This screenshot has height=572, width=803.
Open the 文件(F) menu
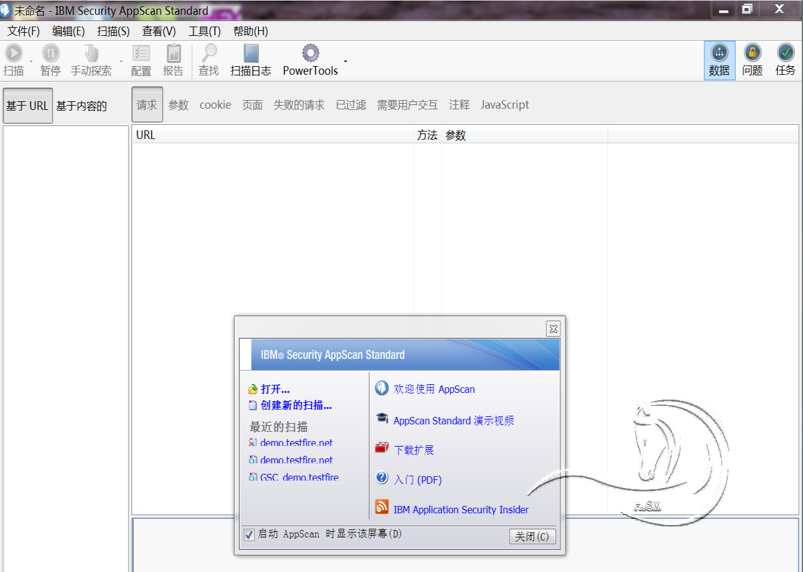pos(23,31)
